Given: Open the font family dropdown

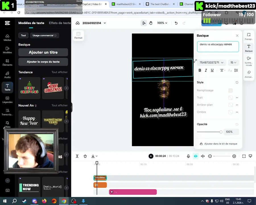Looking at the screenshot, I should point(212,62).
